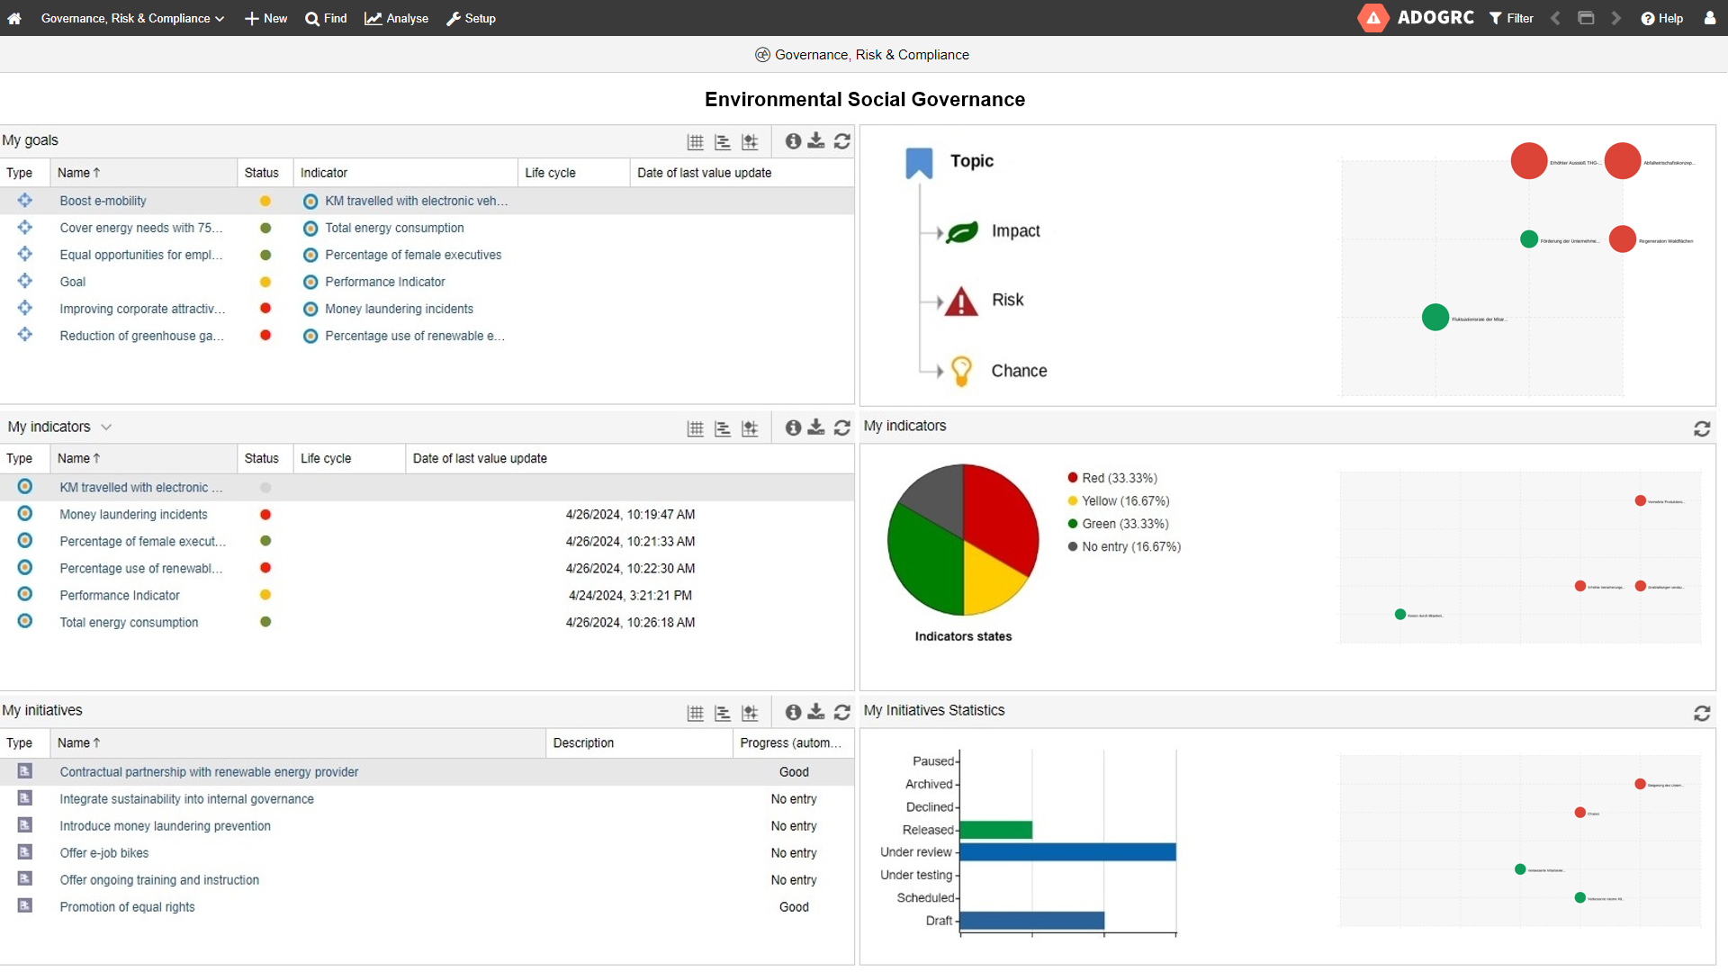Click the user profile icon
1728x972 pixels.
(x=1709, y=18)
